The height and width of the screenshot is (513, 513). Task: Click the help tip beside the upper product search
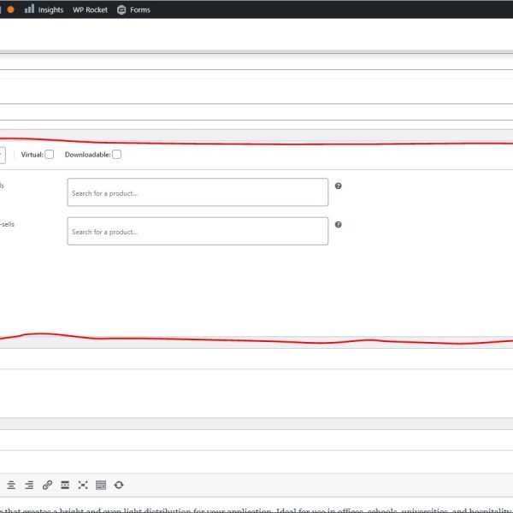point(339,186)
